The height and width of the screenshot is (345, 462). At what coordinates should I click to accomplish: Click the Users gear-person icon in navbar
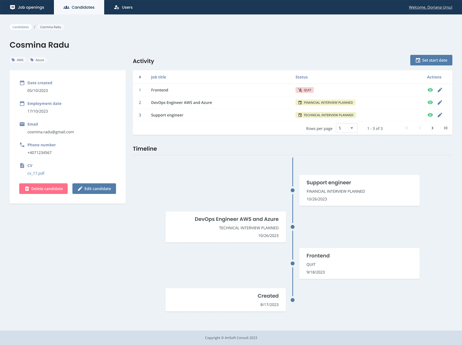117,7
